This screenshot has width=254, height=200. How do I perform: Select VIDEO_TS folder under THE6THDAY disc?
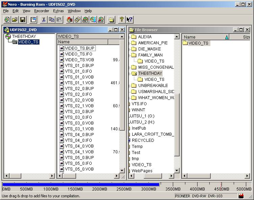[28, 42]
